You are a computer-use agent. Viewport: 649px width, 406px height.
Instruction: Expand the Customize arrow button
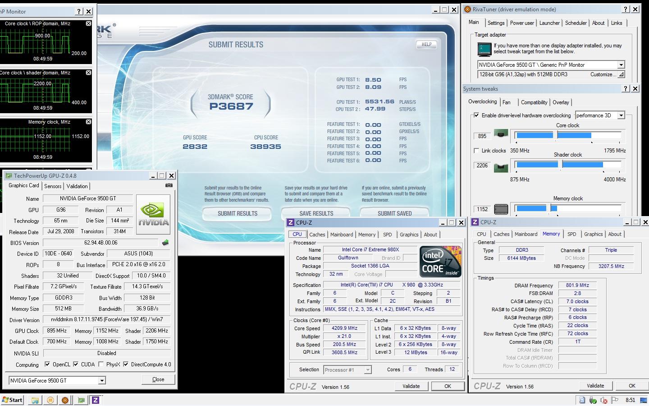point(621,74)
